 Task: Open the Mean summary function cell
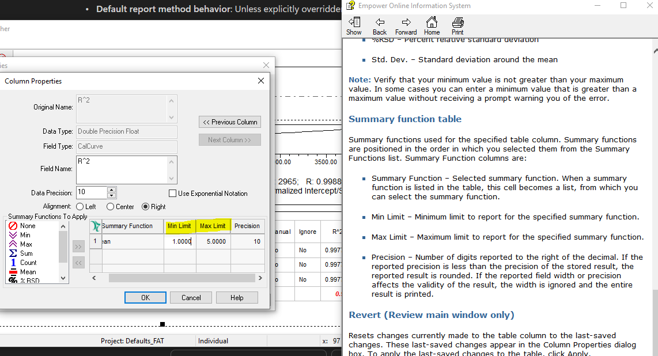point(133,241)
